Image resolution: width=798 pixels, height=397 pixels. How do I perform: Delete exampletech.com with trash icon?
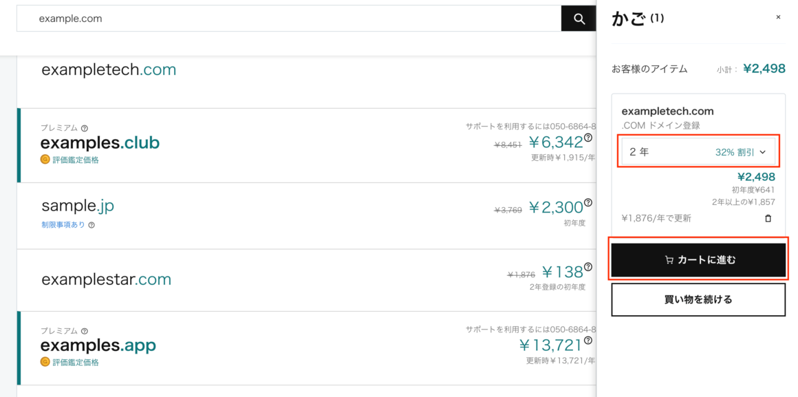[768, 218]
